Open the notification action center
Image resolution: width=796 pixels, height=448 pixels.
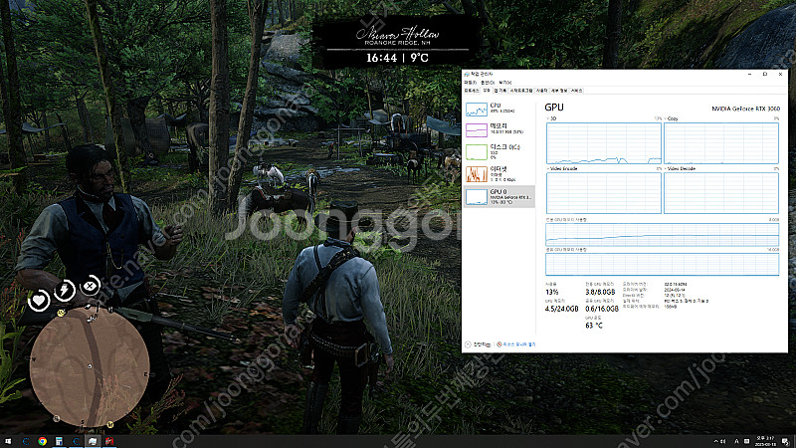pos(785,441)
